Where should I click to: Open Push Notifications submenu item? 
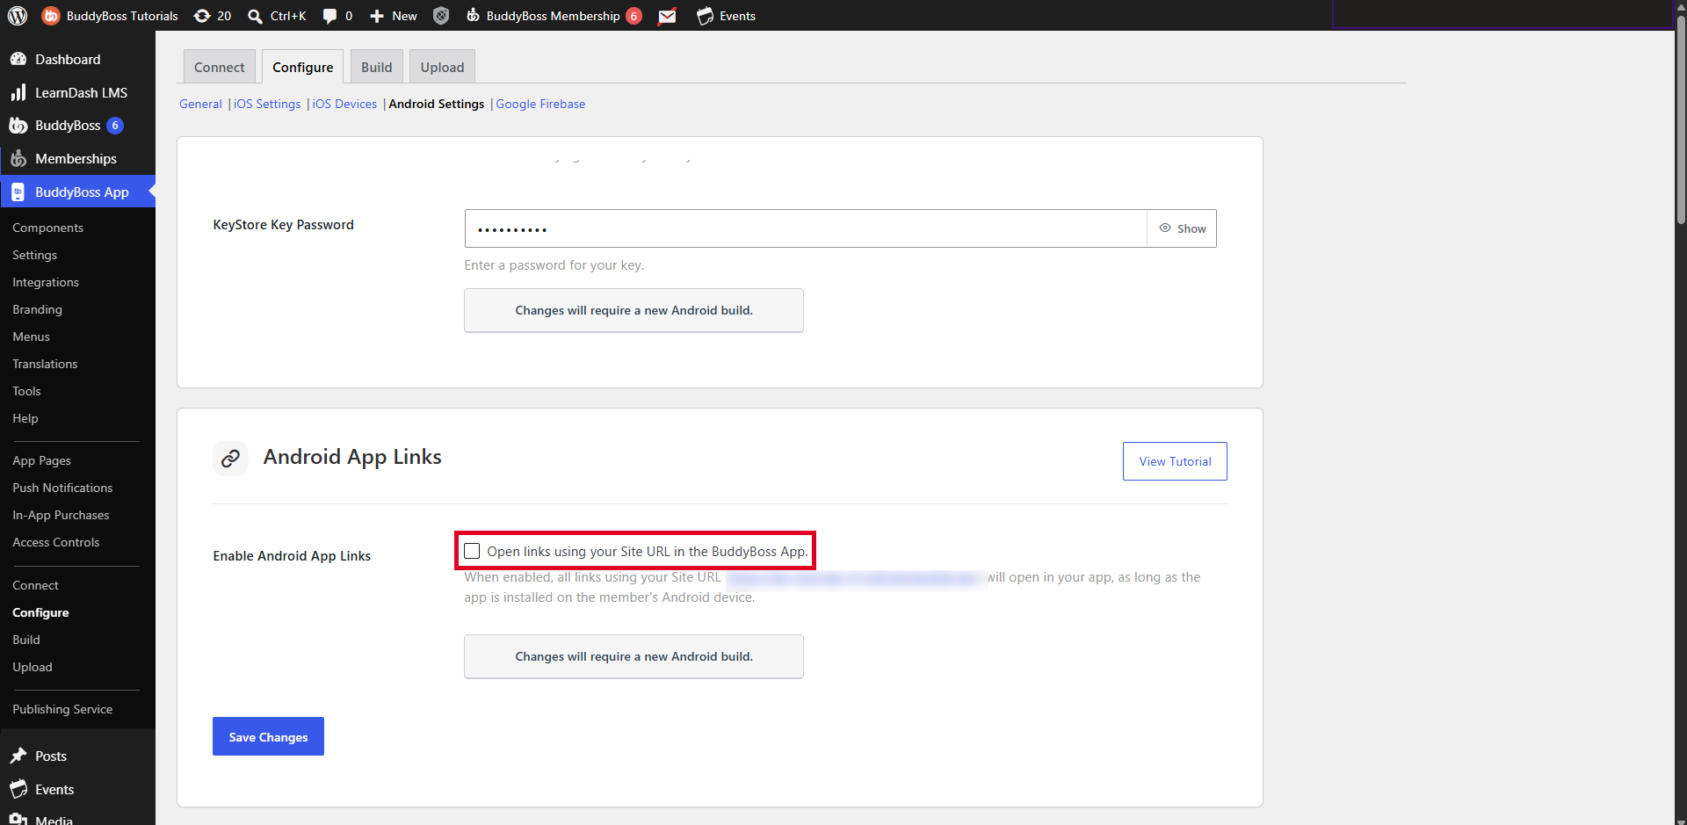tap(62, 488)
